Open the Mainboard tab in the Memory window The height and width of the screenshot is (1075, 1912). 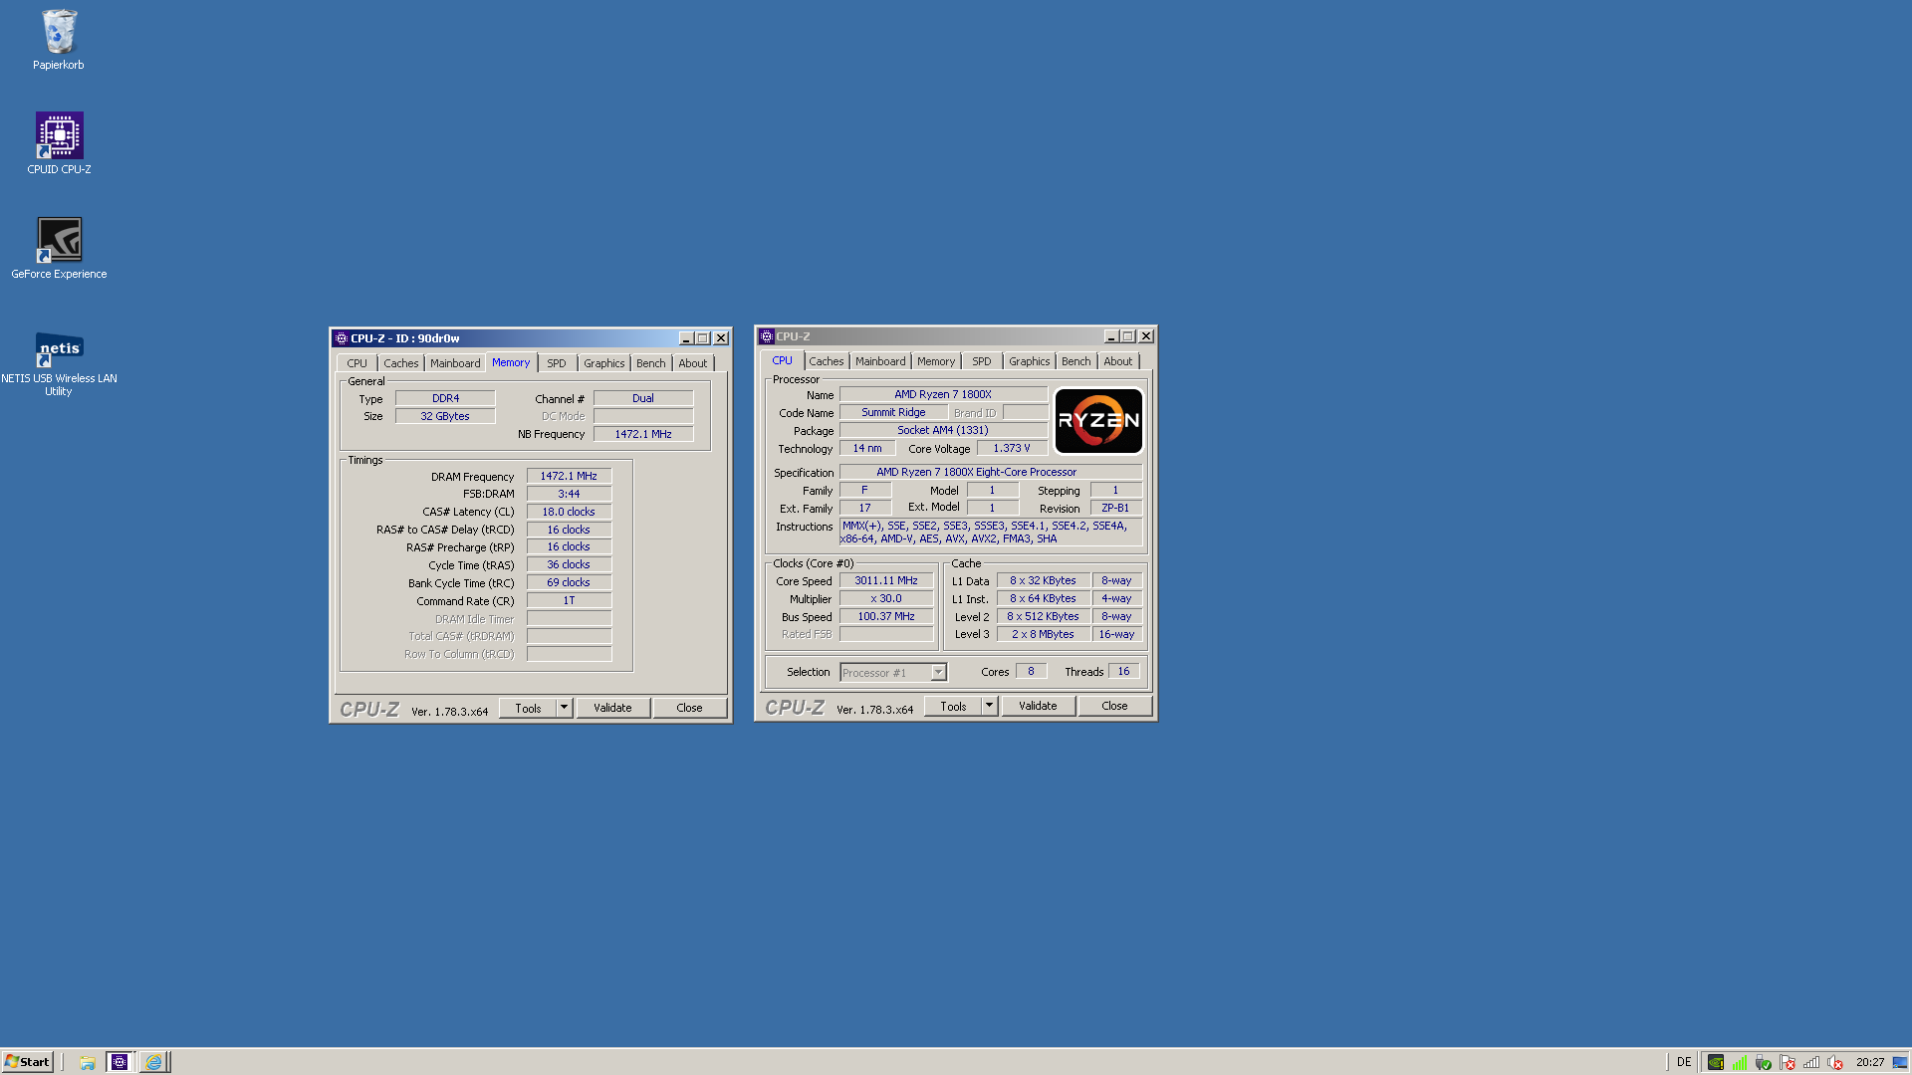coord(455,363)
